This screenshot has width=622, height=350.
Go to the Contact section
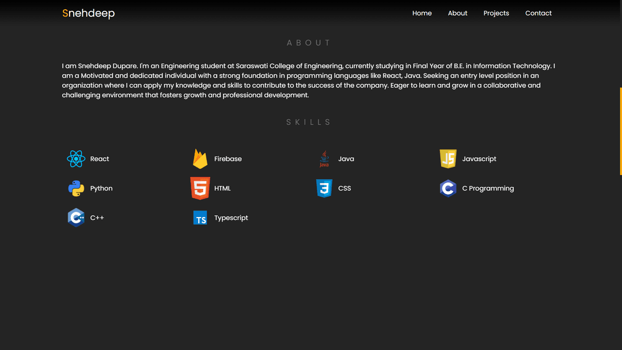pyautogui.click(x=538, y=13)
